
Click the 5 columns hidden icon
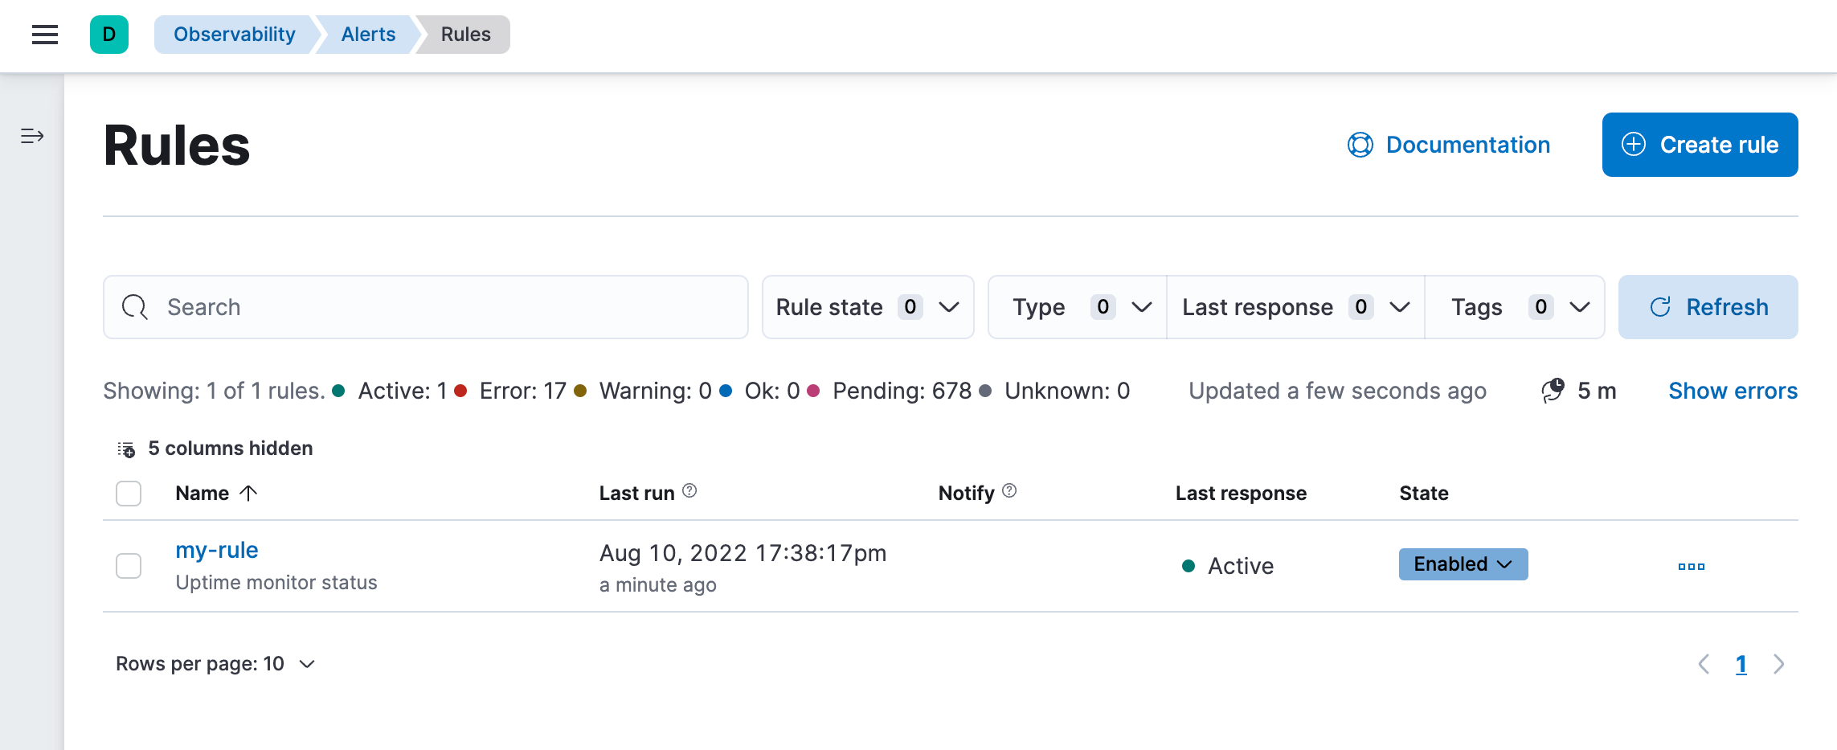(127, 448)
